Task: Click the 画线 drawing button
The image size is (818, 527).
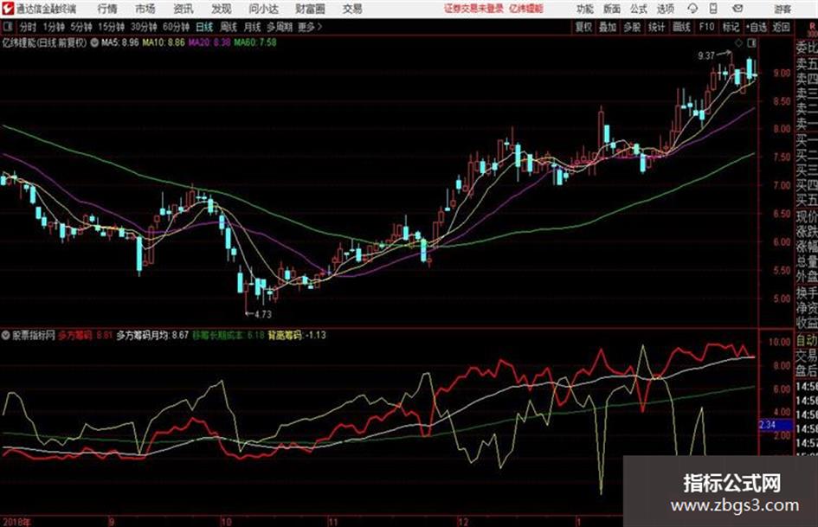Action: 682,27
